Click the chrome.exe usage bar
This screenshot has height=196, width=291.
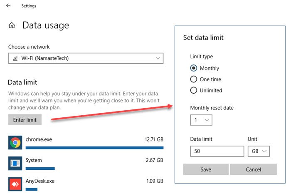tap(94, 147)
